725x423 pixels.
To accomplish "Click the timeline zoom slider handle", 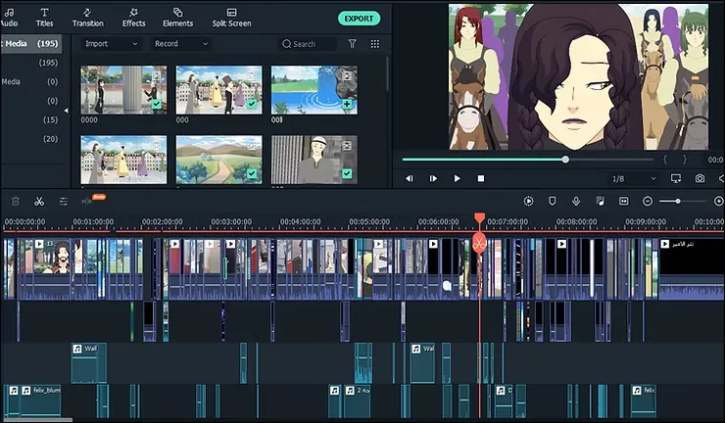I will click(678, 201).
